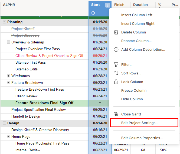Click the info circle icon for Add Column Description

click(x=116, y=49)
